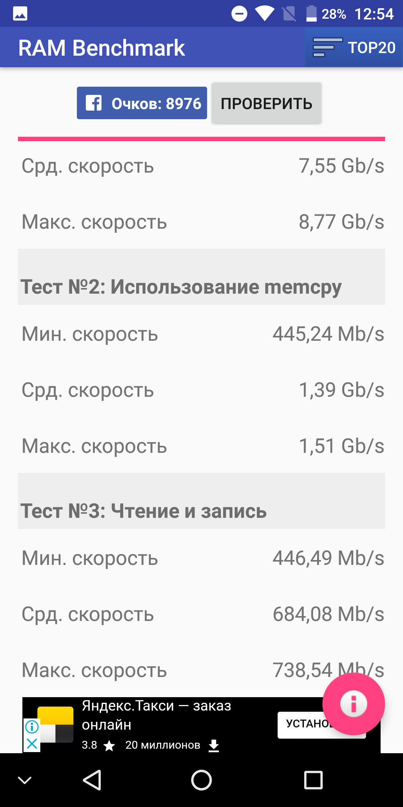Tap the pink progress bar

201,139
